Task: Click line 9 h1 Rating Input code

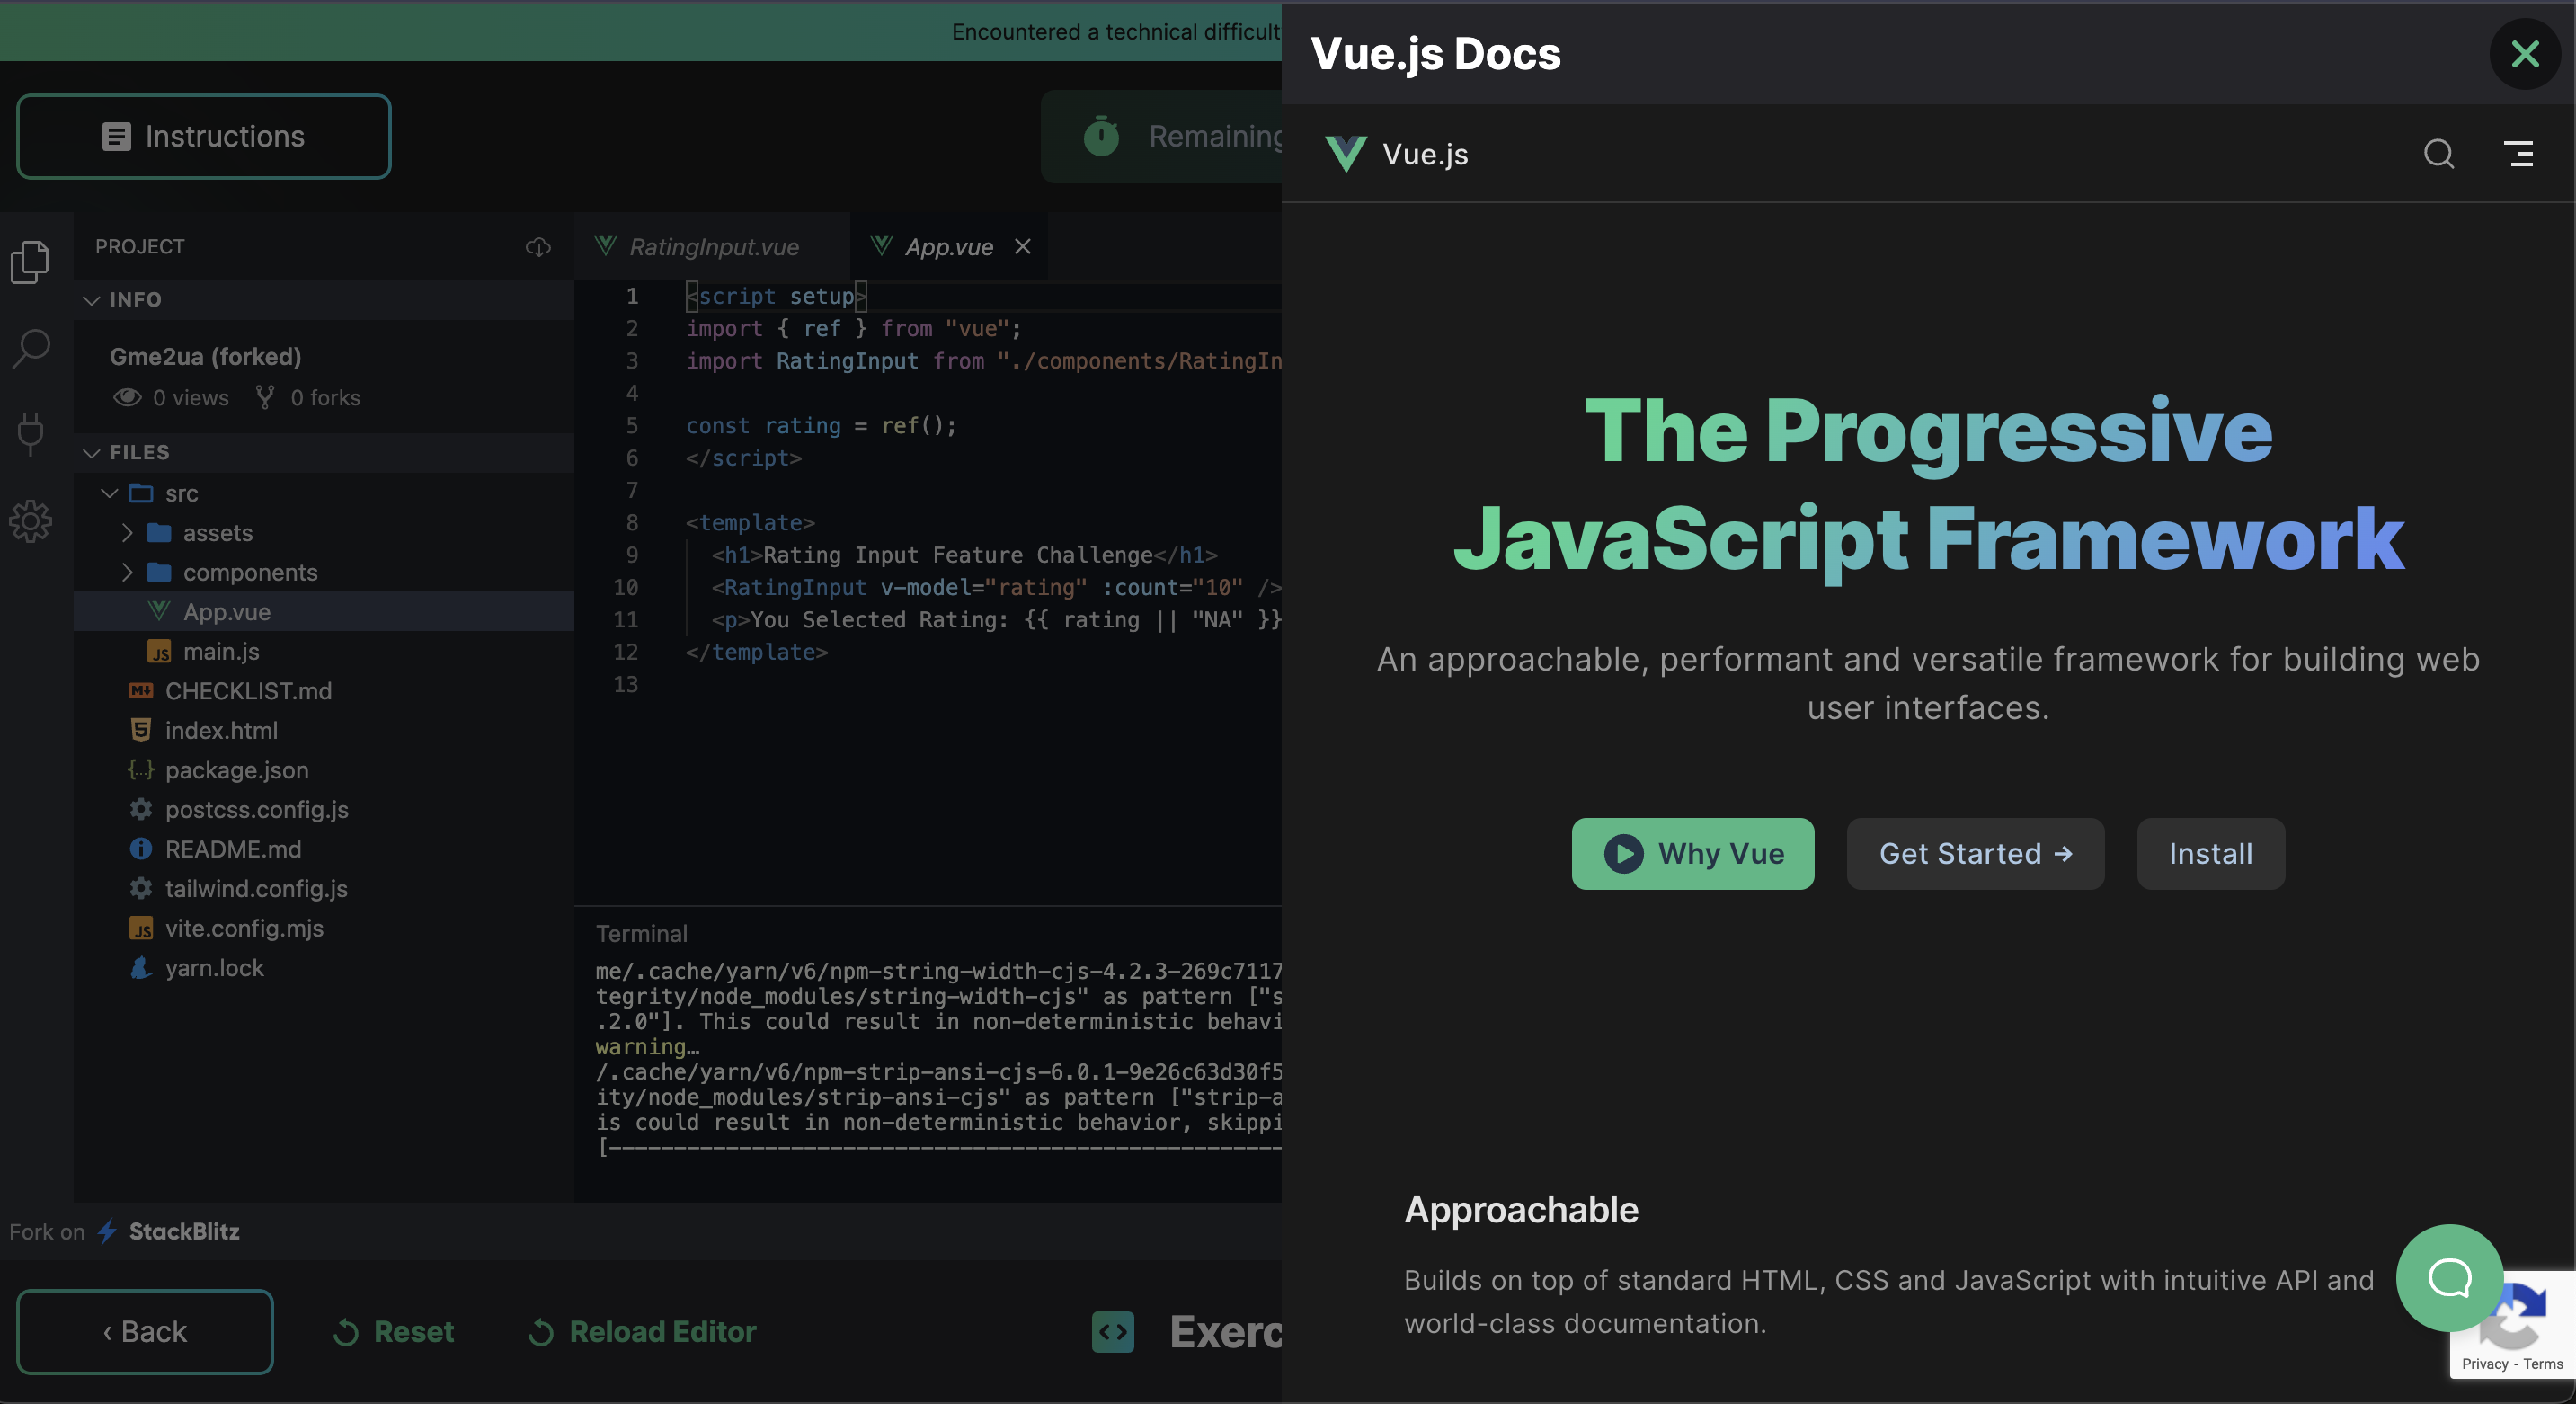Action: tap(964, 555)
